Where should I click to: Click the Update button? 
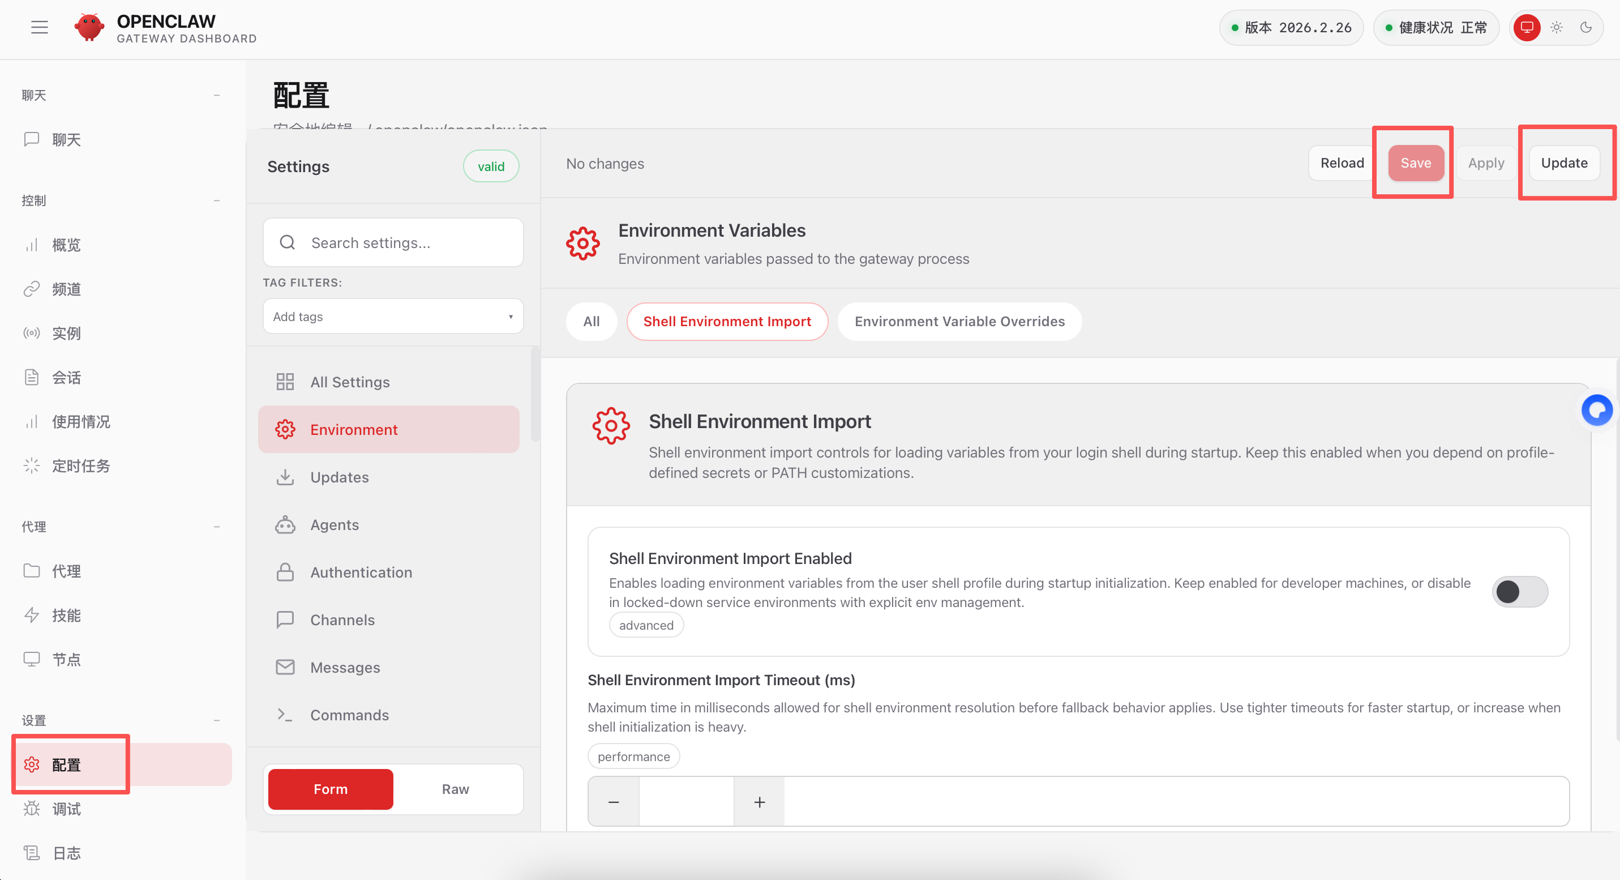(1563, 163)
